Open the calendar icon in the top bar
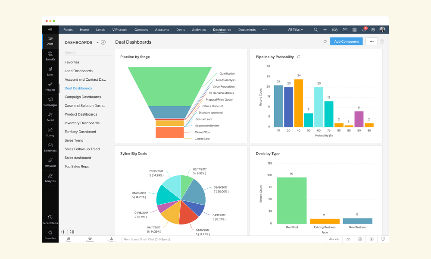Image resolution: width=431 pixels, height=259 pixels. pyautogui.click(x=355, y=29)
